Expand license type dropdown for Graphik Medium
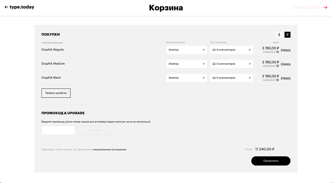332x183 pixels. coord(231,64)
